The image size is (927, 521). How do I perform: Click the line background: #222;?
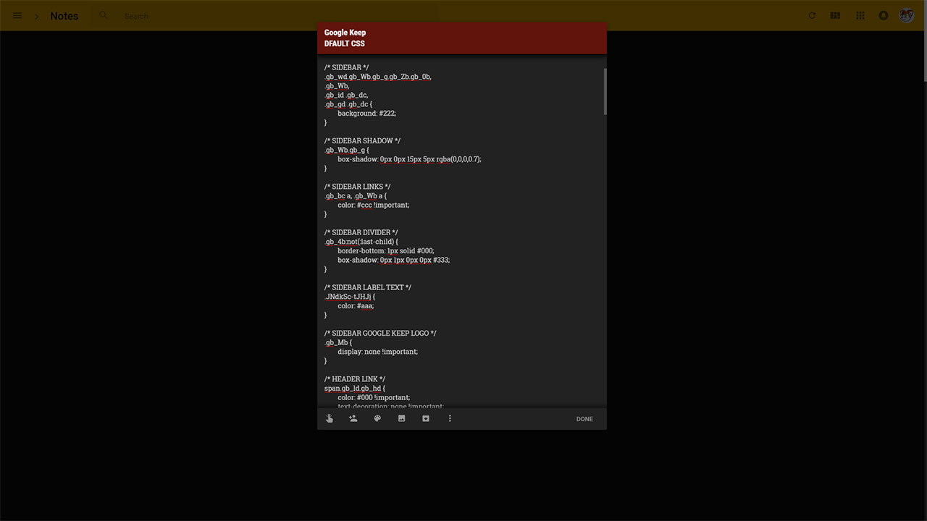pos(366,113)
